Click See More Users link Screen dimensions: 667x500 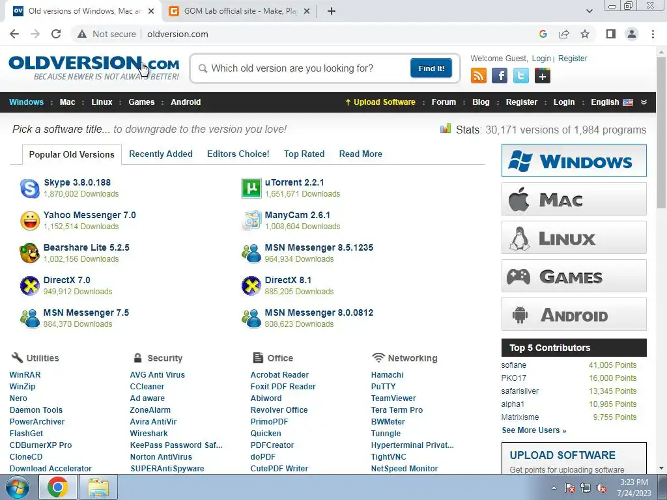click(x=534, y=430)
